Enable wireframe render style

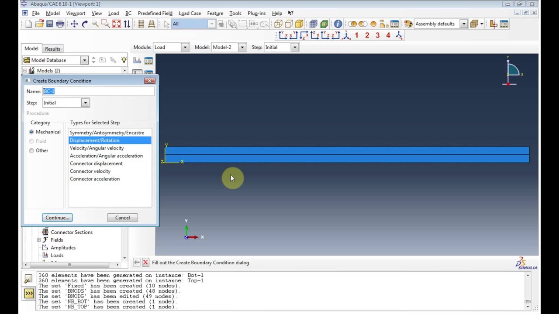(278, 24)
